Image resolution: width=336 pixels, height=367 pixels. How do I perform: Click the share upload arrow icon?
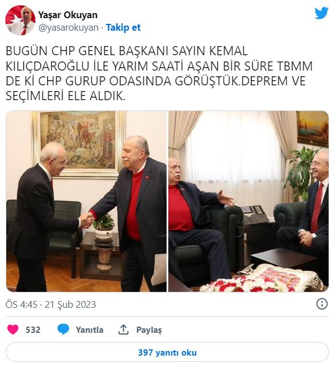(x=123, y=329)
